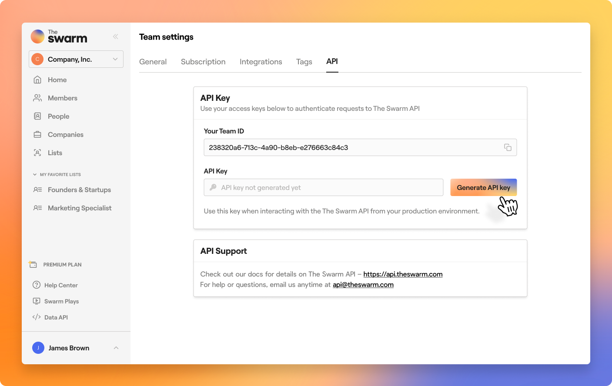Viewport: 612px width, 386px height.
Task: Click the Home house icon
Action: [37, 80]
